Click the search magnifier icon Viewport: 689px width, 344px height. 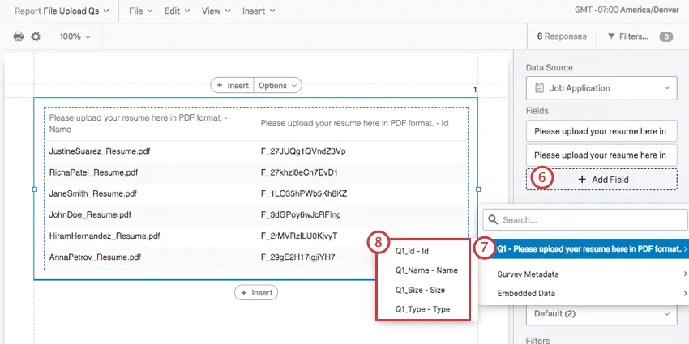coord(492,219)
